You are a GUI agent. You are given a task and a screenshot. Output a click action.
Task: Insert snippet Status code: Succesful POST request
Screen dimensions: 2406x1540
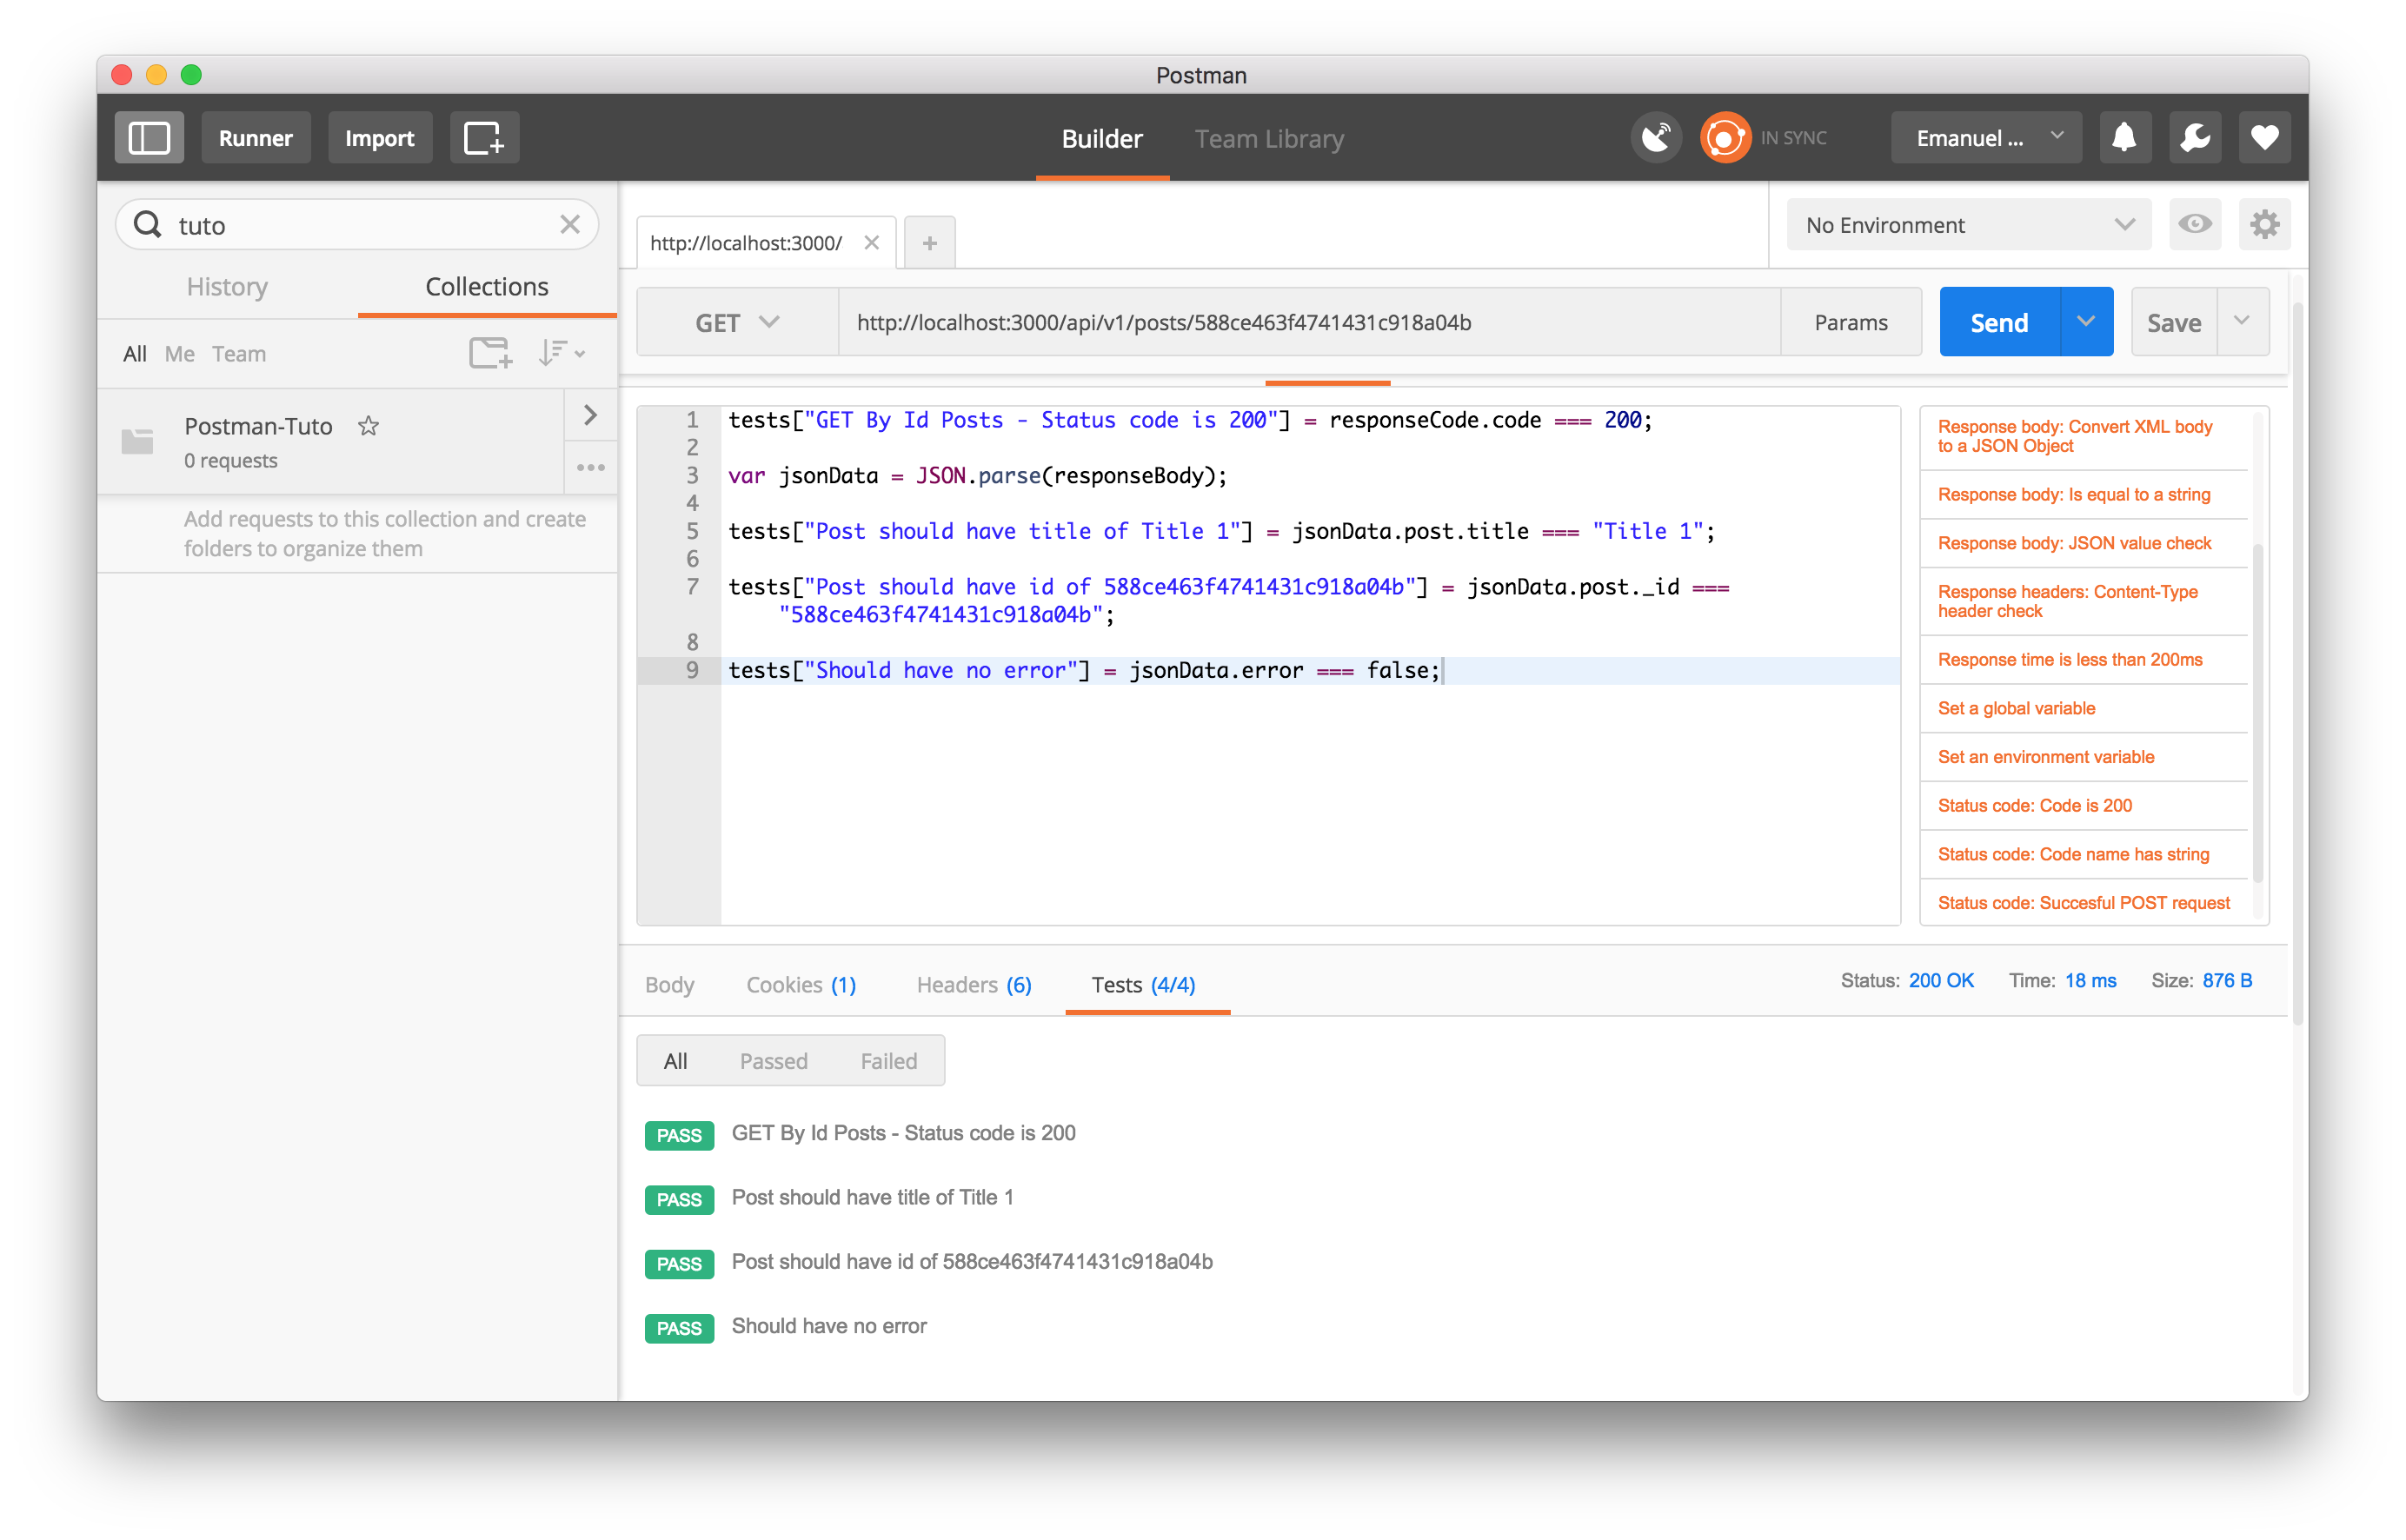[2084, 903]
